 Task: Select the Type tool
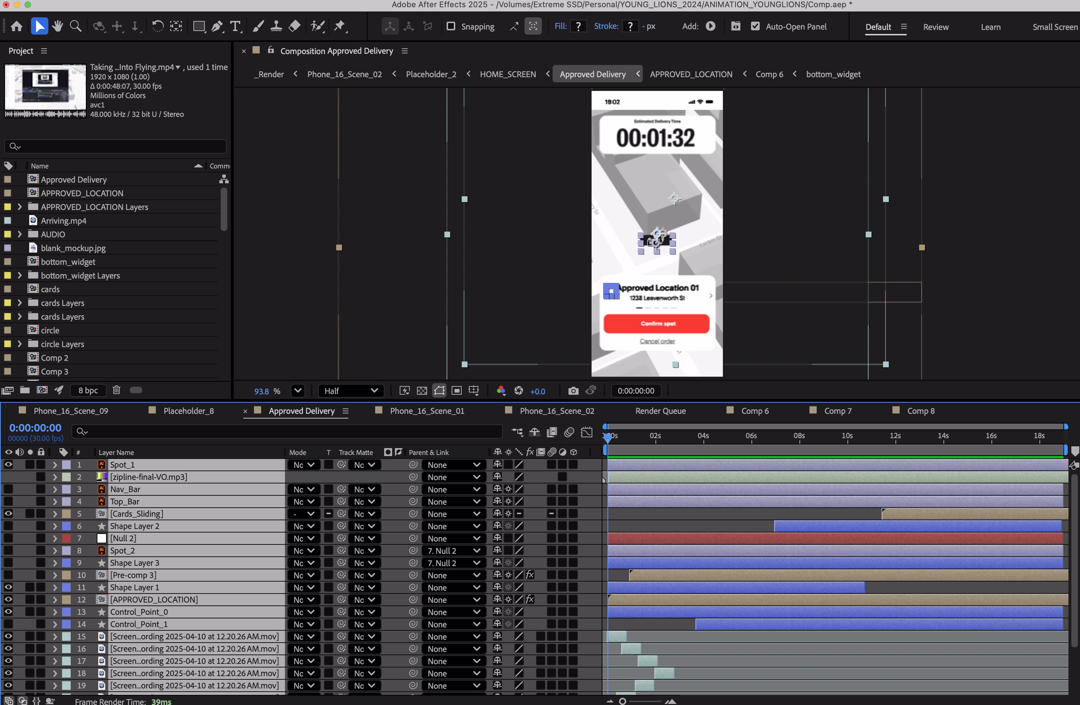coord(235,26)
